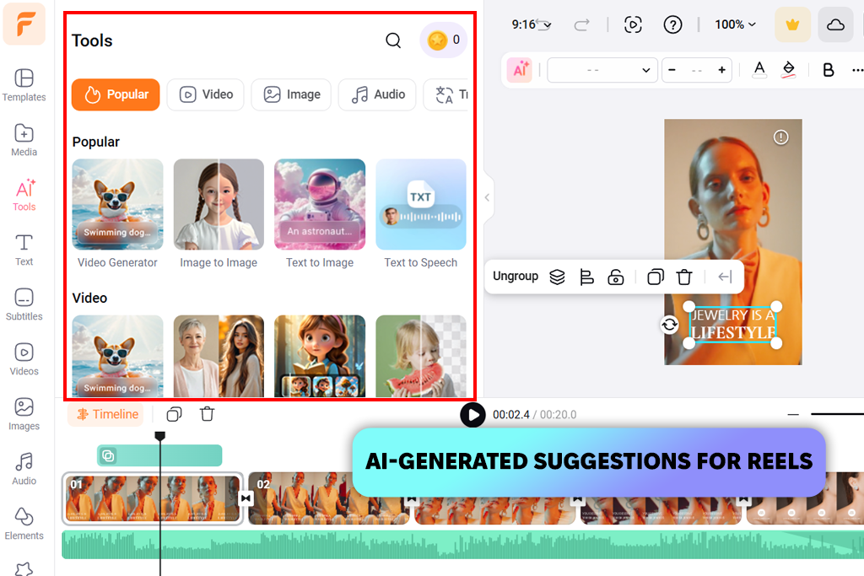Select the Video tools tab
Viewport: 864px width, 576px height.
pos(206,94)
